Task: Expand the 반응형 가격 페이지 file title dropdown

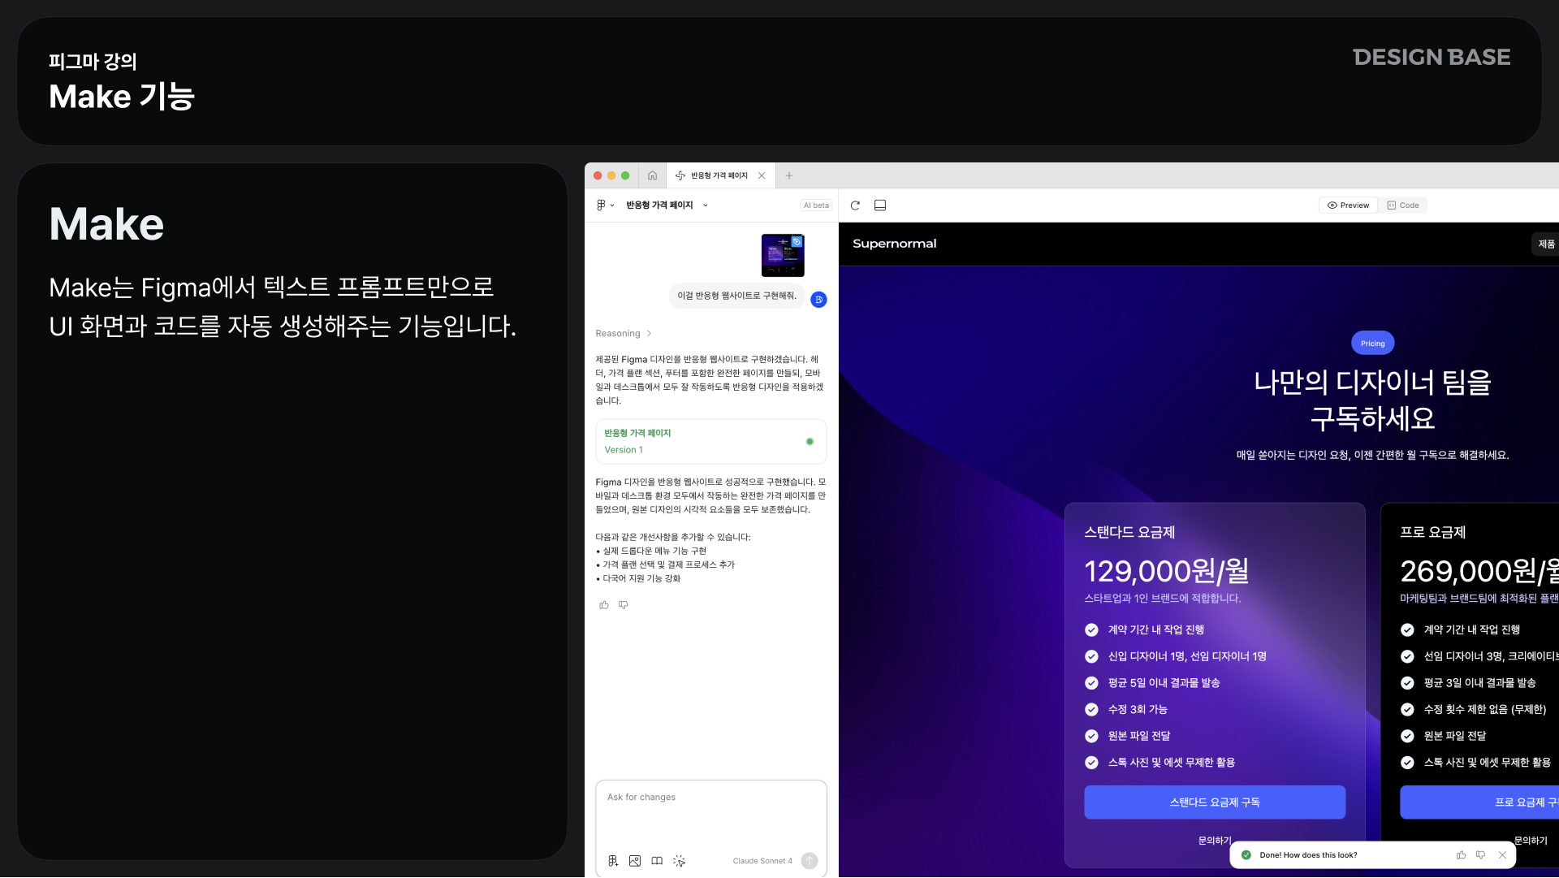Action: click(x=705, y=205)
